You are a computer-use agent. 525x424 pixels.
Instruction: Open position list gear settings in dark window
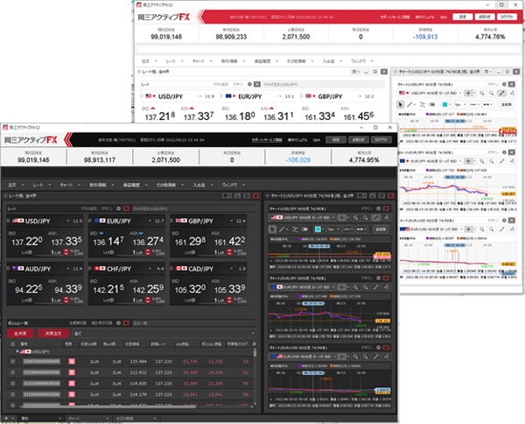click(x=118, y=322)
